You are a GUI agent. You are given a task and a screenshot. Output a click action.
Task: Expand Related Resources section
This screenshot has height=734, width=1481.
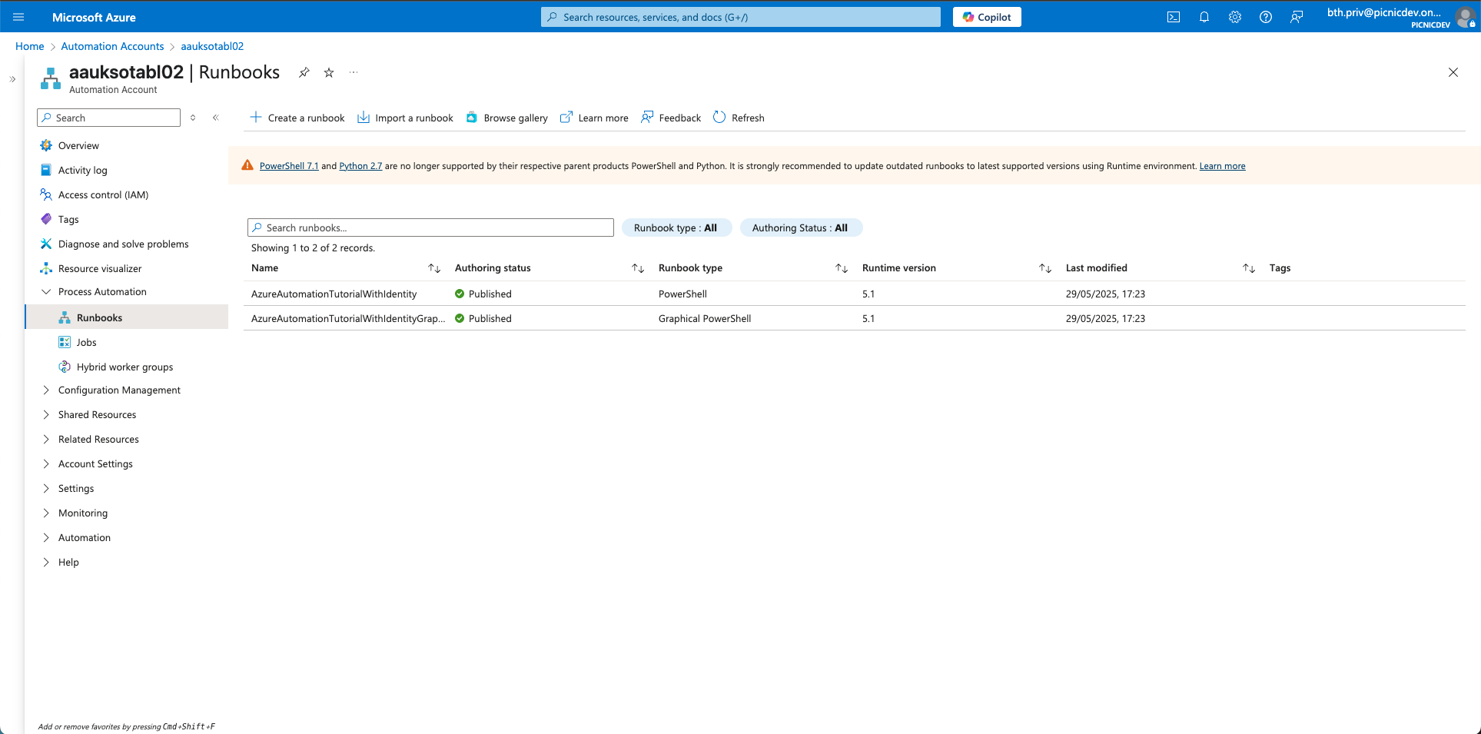(x=46, y=439)
